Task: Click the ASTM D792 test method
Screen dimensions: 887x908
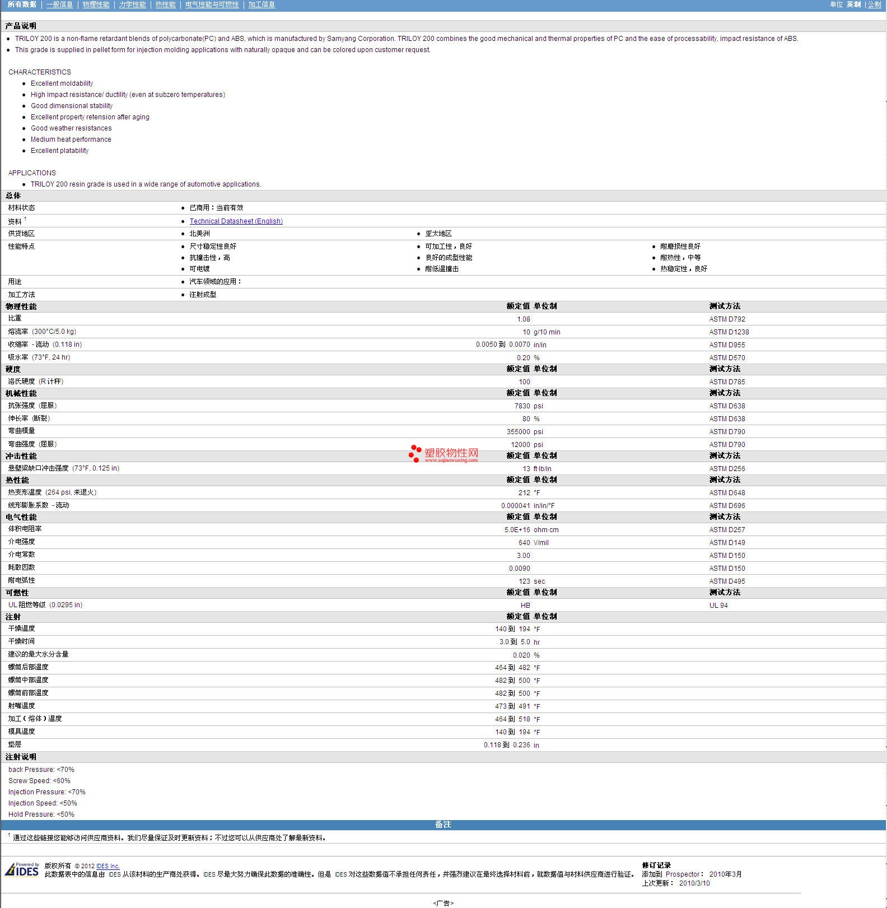Action: (x=727, y=319)
